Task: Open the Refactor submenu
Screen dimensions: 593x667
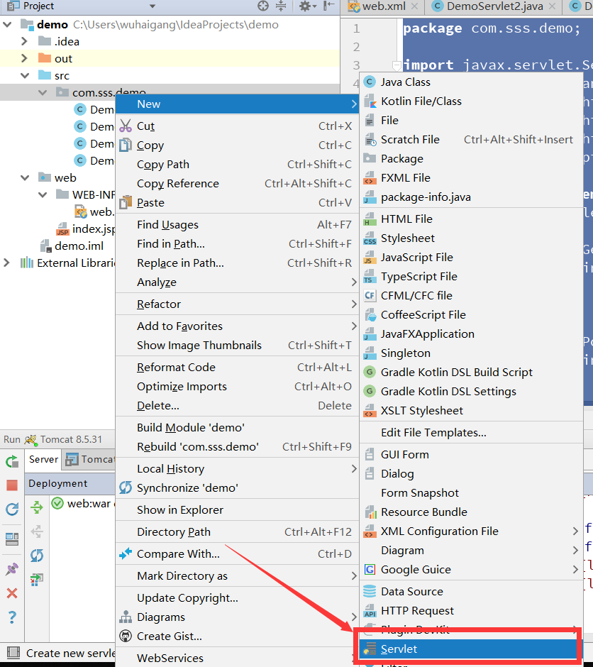Action: tap(238, 304)
